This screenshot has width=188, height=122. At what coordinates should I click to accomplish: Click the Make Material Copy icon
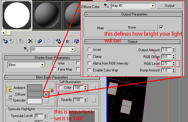[40, 41]
